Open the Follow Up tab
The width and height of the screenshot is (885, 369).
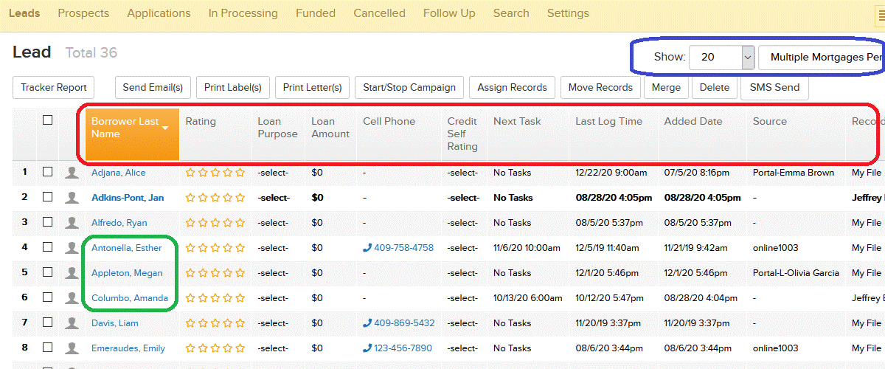point(449,13)
